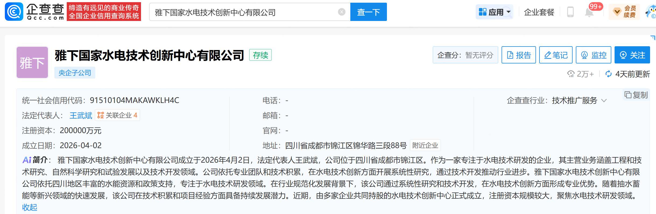This screenshot has width=656, height=214.
Task: Open the notifications bell
Action: click(x=589, y=12)
